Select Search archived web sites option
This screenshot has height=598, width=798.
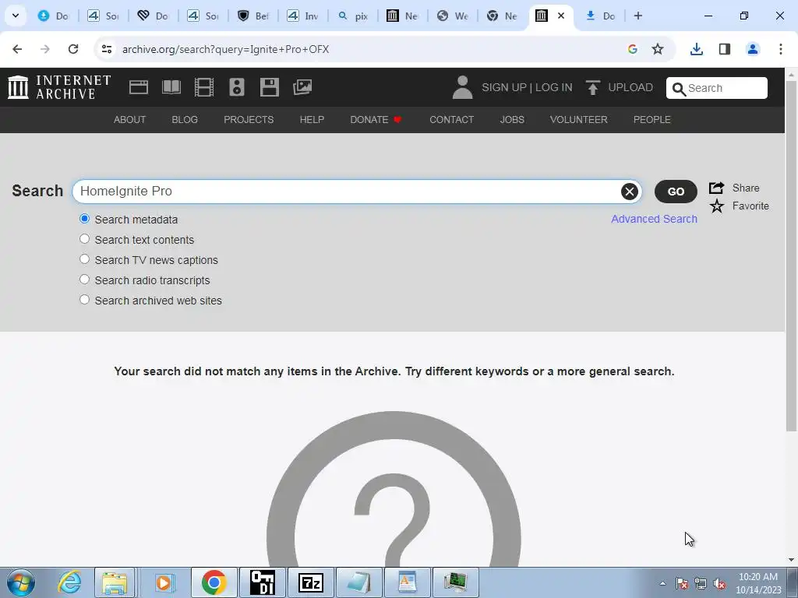tap(84, 300)
